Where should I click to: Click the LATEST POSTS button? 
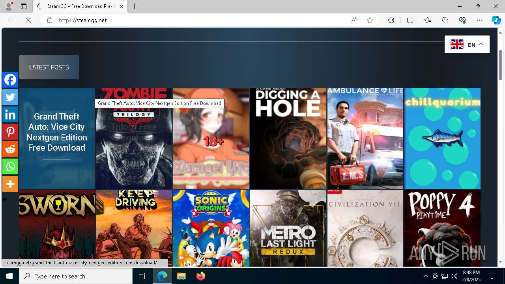click(x=49, y=67)
